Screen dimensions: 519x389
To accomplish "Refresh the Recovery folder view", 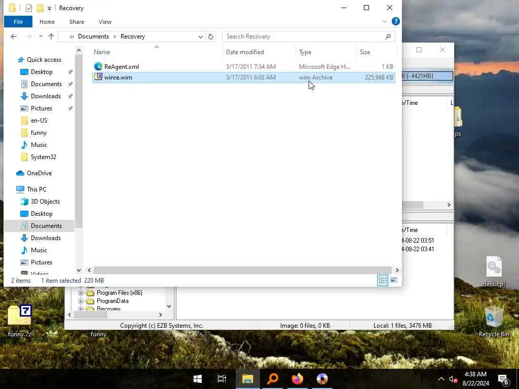I will tap(211, 36).
